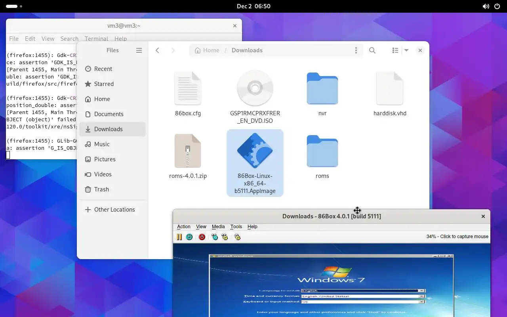Image resolution: width=507 pixels, height=317 pixels.
Task: Select the GSP1RMCPRXFRER_EN_DVD.ISO disc icon
Action: point(255,88)
